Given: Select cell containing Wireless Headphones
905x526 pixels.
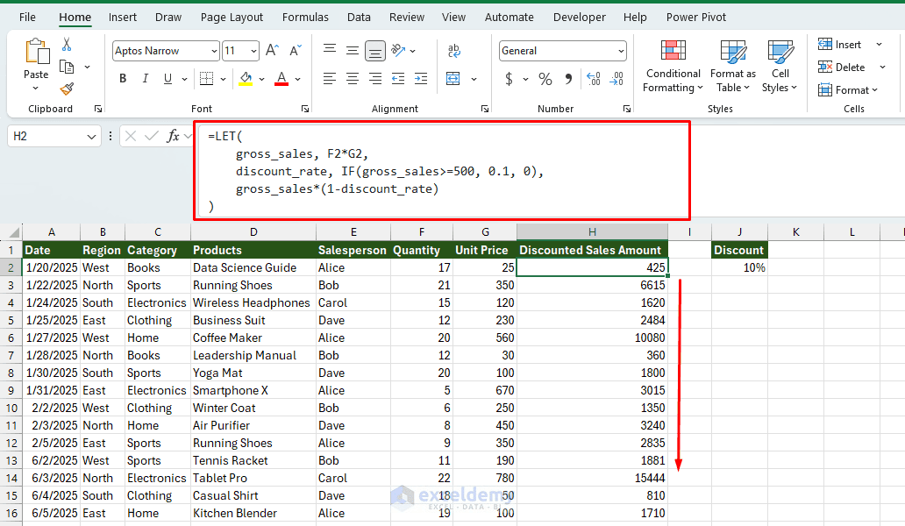Looking at the screenshot, I should pyautogui.click(x=253, y=302).
